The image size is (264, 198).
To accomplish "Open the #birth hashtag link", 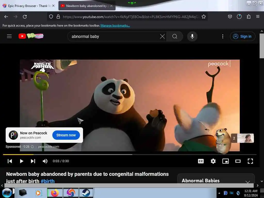I will pyautogui.click(x=48, y=181).
